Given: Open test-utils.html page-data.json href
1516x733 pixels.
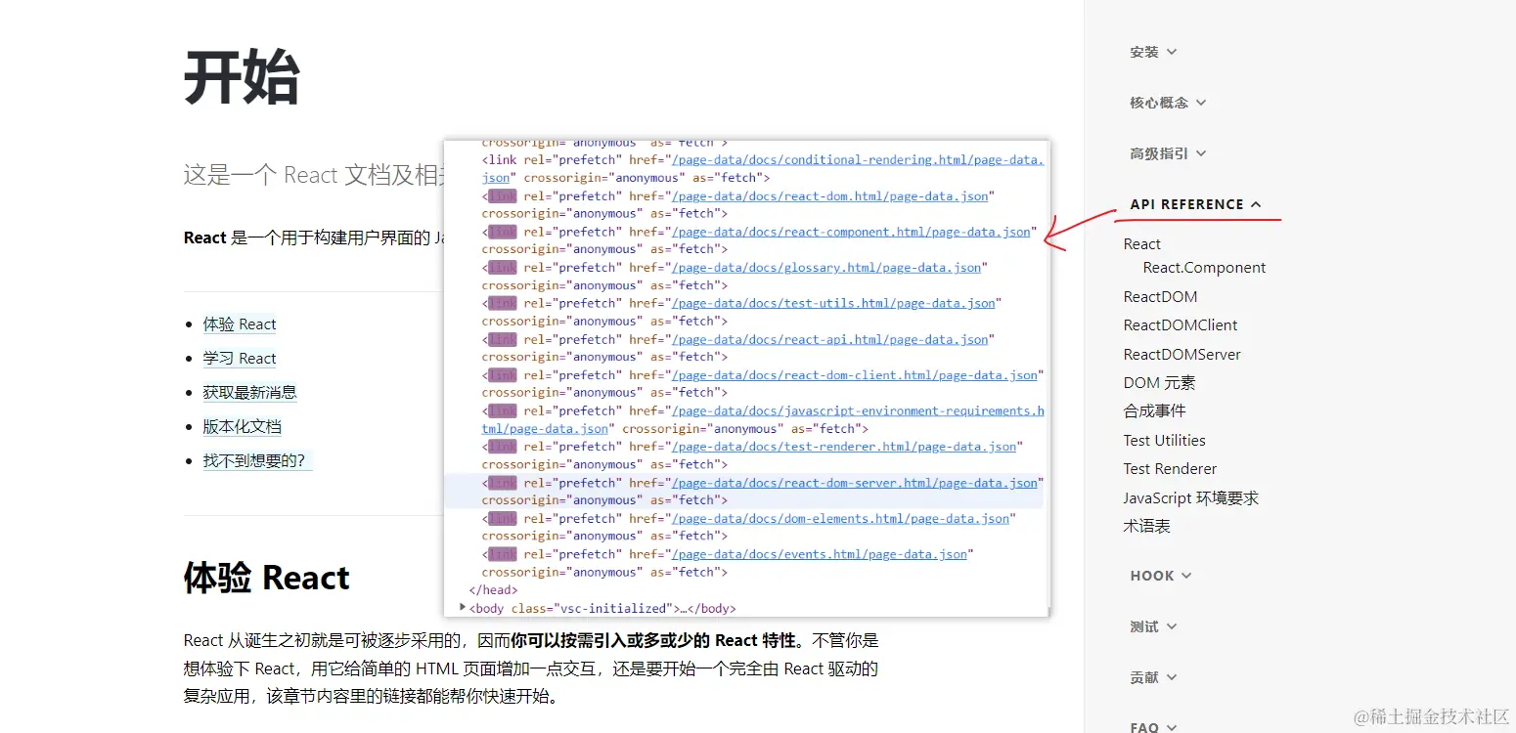Looking at the screenshot, I should [x=832, y=304].
